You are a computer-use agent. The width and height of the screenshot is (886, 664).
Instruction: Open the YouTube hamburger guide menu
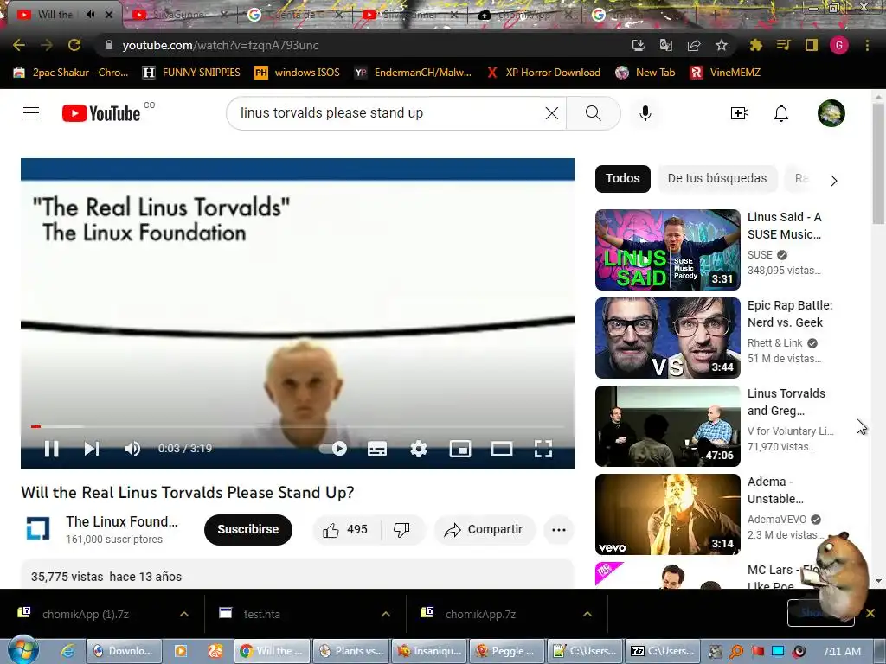pos(31,113)
